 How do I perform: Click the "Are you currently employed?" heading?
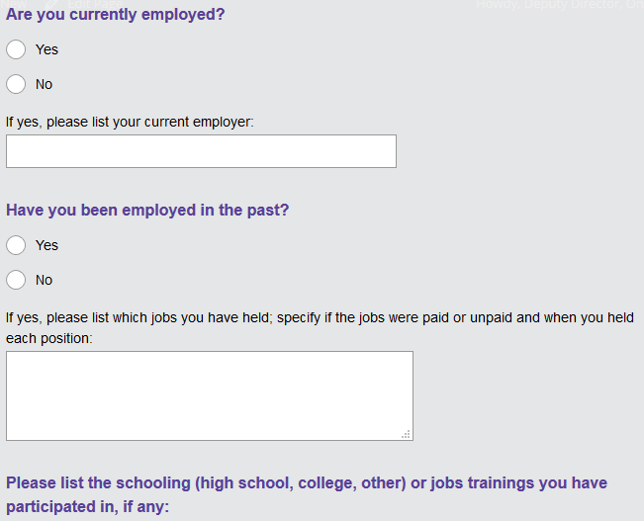coord(116,15)
